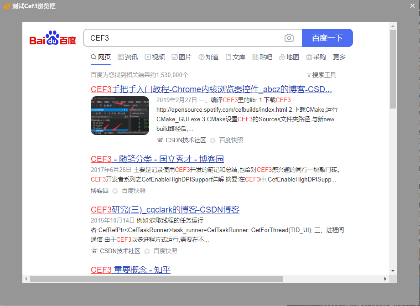Click the horizontal scrollbar thumb

[156, 279]
